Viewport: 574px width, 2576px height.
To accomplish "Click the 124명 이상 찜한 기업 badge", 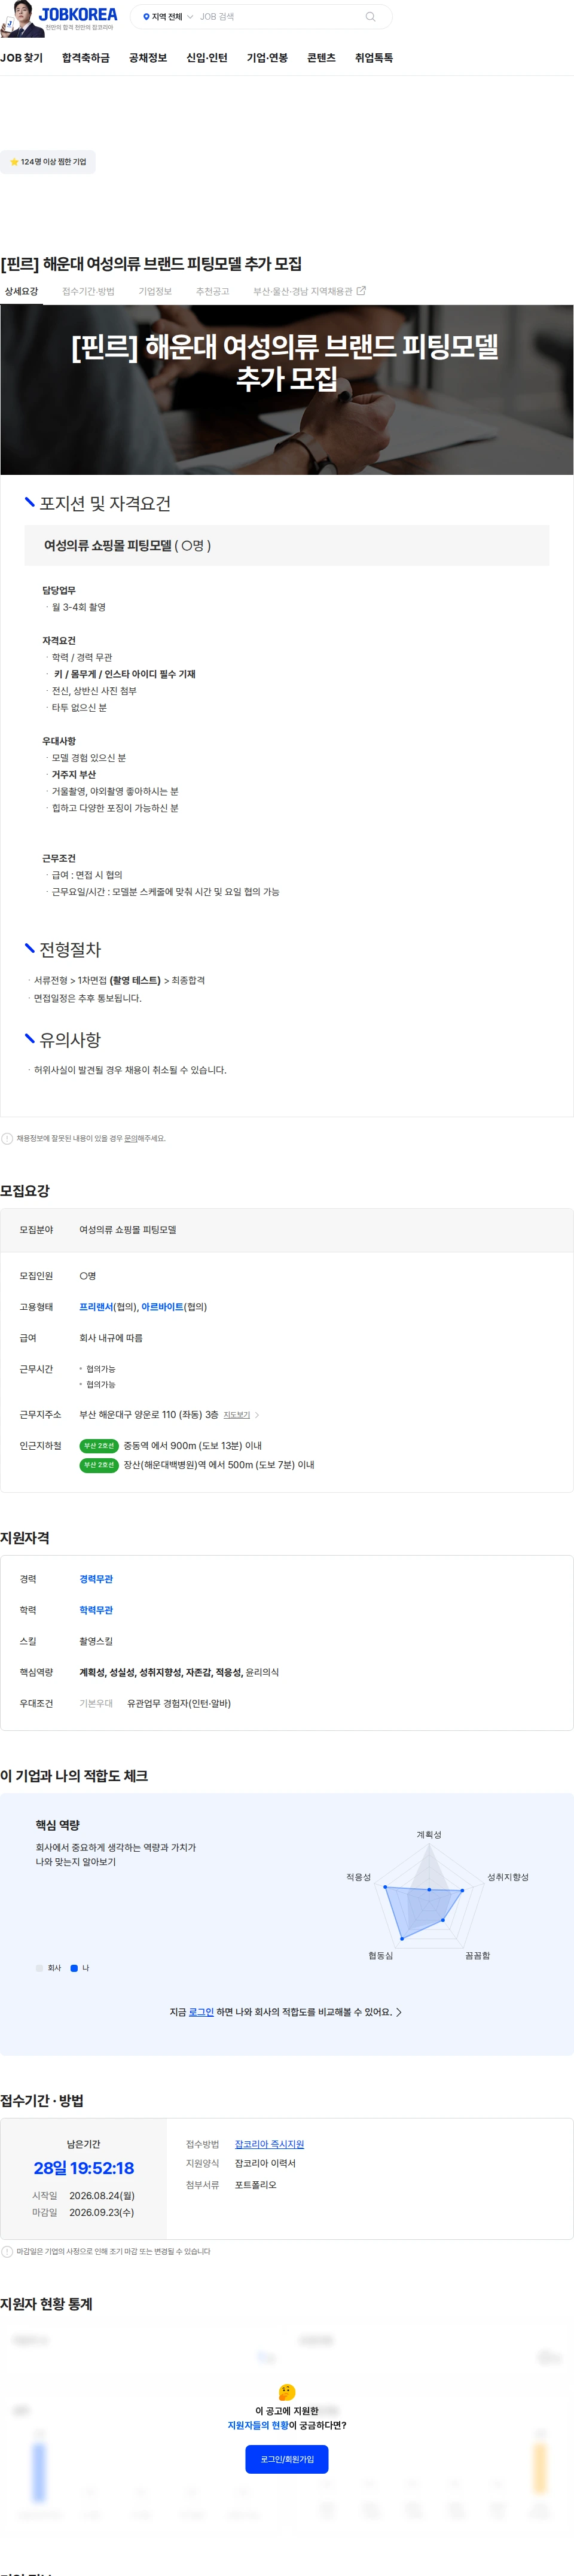I will point(48,162).
